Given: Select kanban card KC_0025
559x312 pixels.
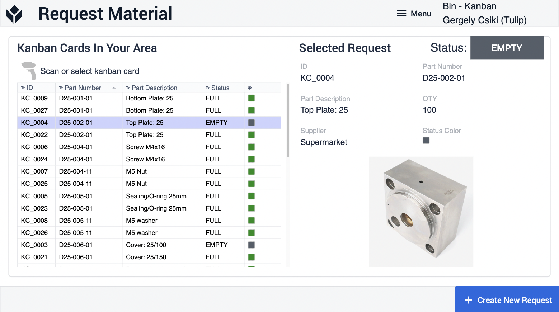Looking at the screenshot, I should tap(149, 184).
